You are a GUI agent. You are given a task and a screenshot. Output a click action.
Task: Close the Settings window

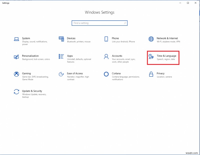[x=195, y=3]
